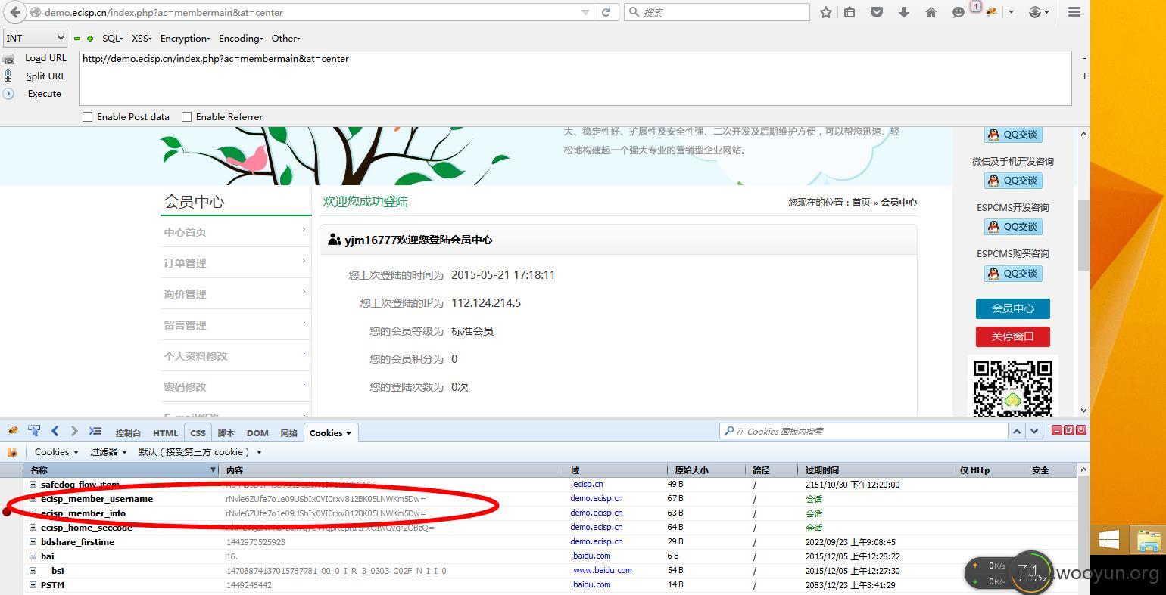1166x595 pixels.
Task: Open the INT type dropdown in HackBar
Action: coord(36,38)
